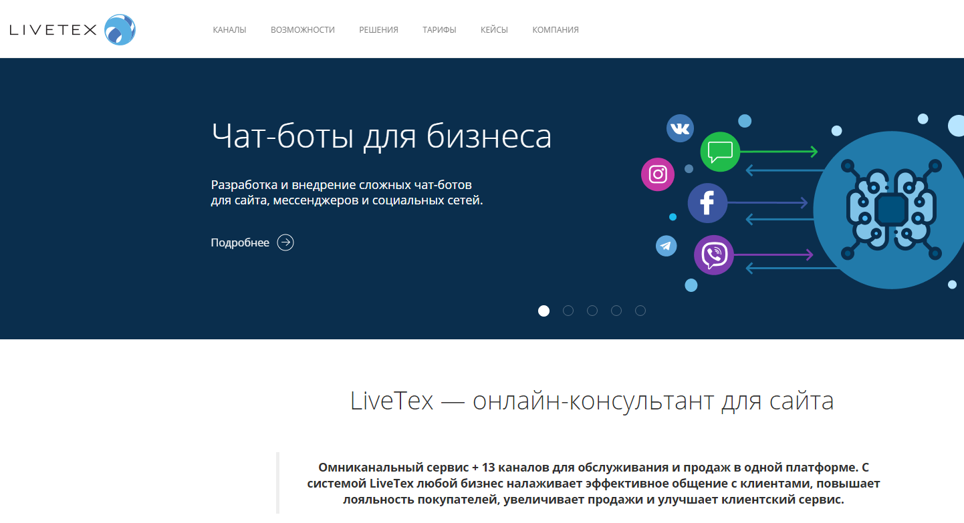The width and height of the screenshot is (964, 523).
Task: Click the arrow circle next to Подробнее
Action: (285, 242)
